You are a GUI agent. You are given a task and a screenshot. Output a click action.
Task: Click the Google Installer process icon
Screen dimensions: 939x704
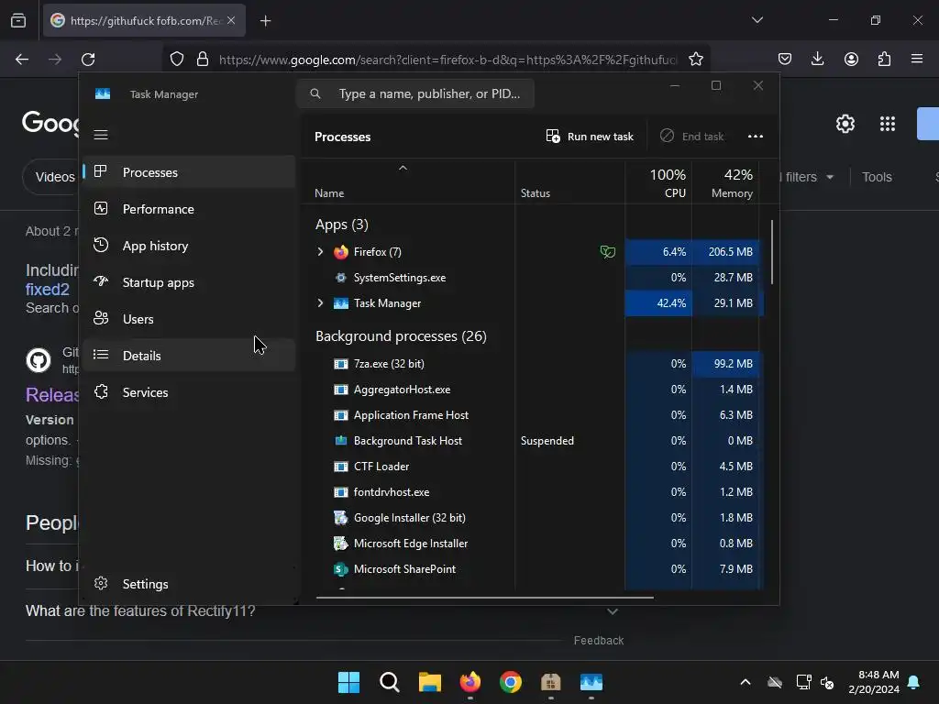click(341, 518)
